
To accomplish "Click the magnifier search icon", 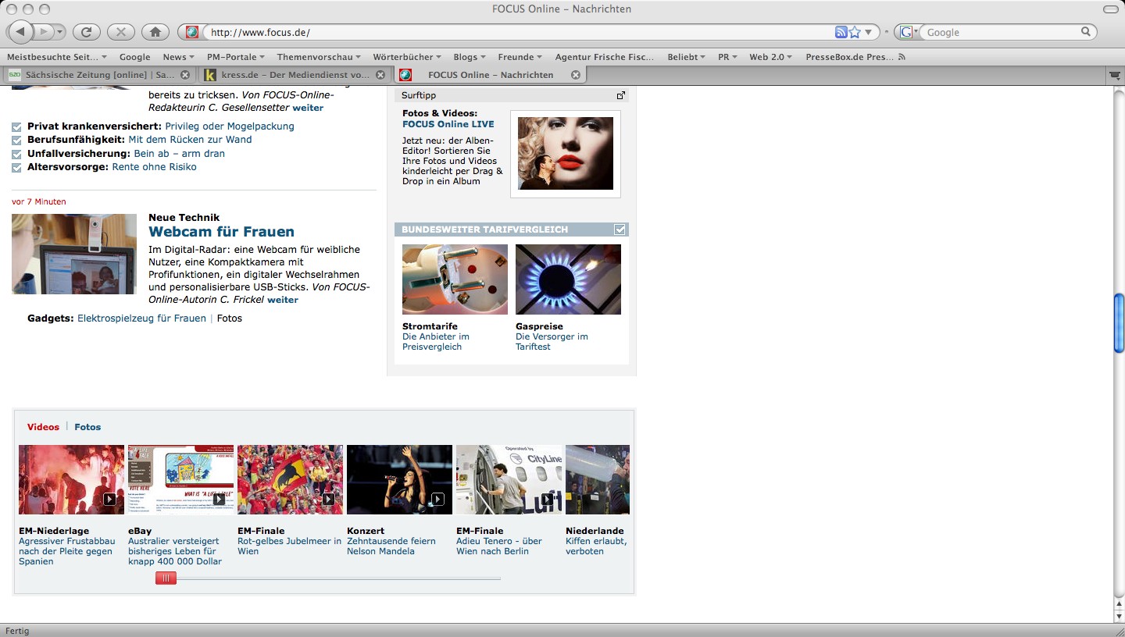I will pyautogui.click(x=1086, y=32).
